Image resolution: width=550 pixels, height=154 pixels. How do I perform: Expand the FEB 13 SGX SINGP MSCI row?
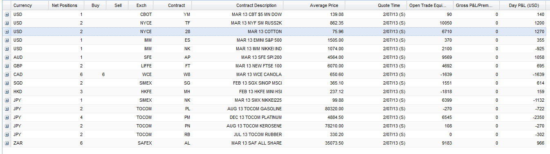pyautogui.click(x=7, y=83)
